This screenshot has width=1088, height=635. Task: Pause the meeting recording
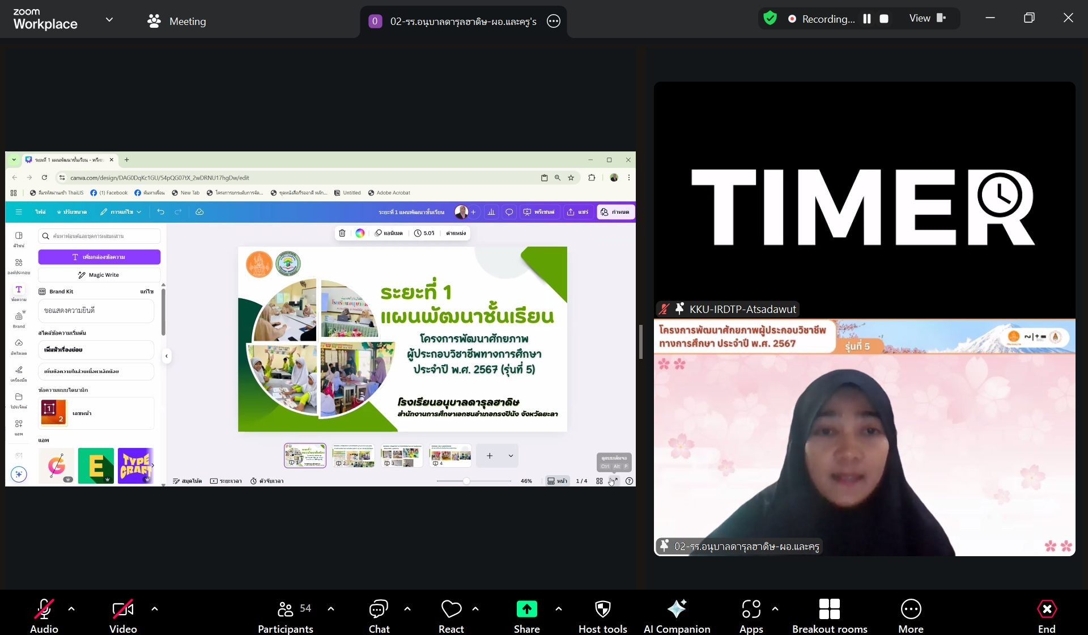[x=866, y=19]
